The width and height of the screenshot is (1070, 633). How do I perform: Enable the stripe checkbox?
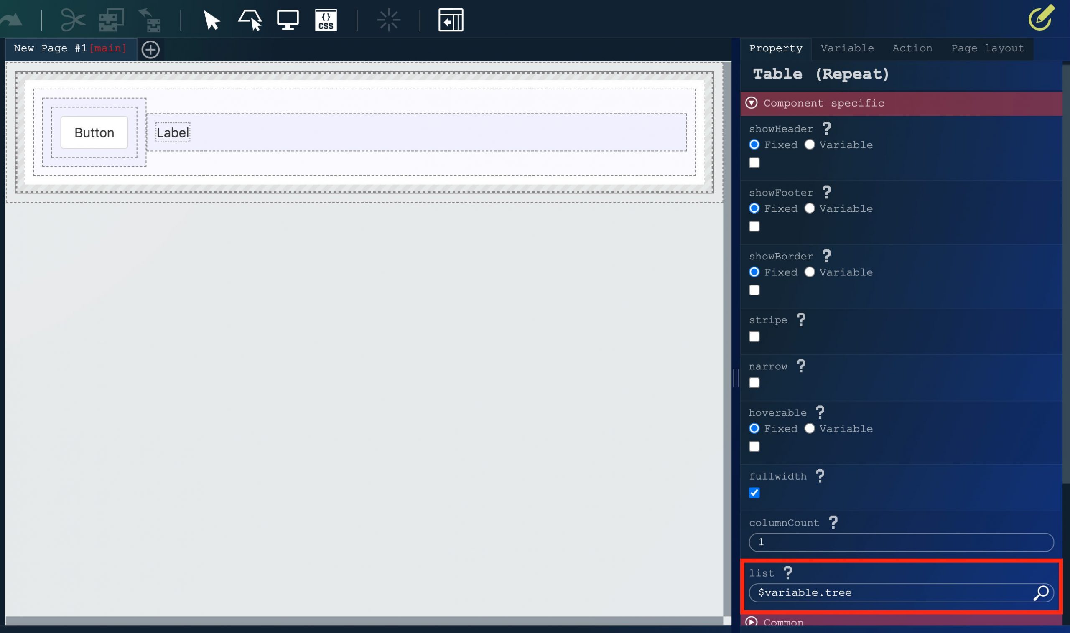tap(754, 336)
